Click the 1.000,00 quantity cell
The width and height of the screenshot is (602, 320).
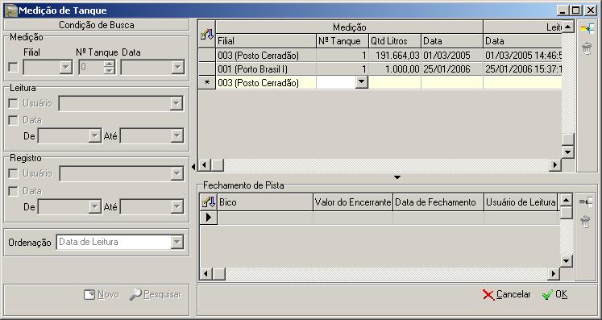[395, 69]
